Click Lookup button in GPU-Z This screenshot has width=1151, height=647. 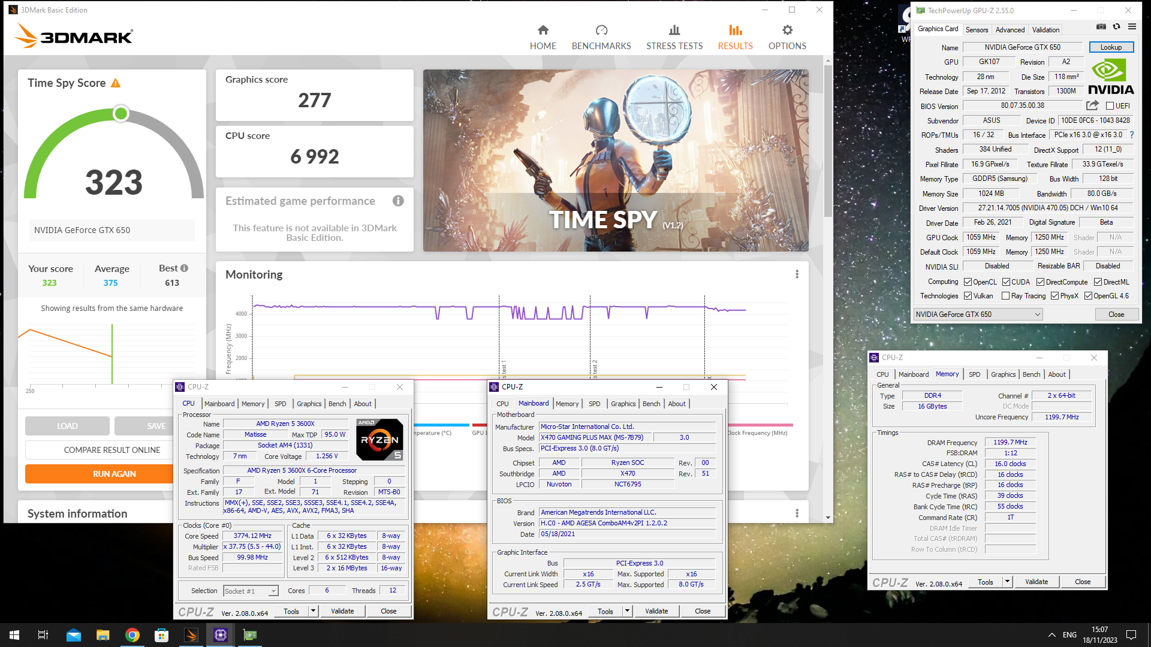pyautogui.click(x=1110, y=47)
